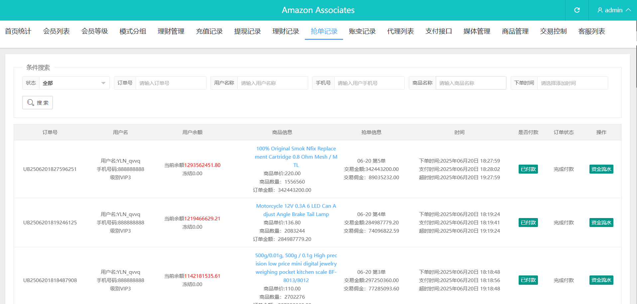Switch to 支付接口 tab
637x304 pixels.
pyautogui.click(x=439, y=31)
